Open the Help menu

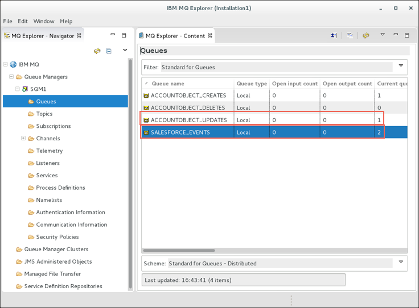[x=66, y=22]
